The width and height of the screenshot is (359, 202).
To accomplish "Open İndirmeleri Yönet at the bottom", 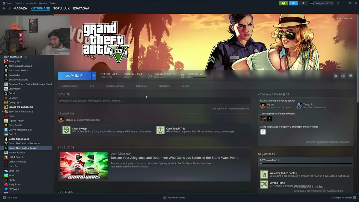I will 174,198.
